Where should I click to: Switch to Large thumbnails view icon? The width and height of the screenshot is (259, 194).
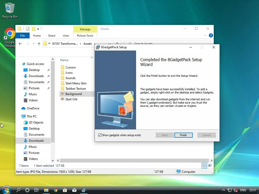coord(210,165)
